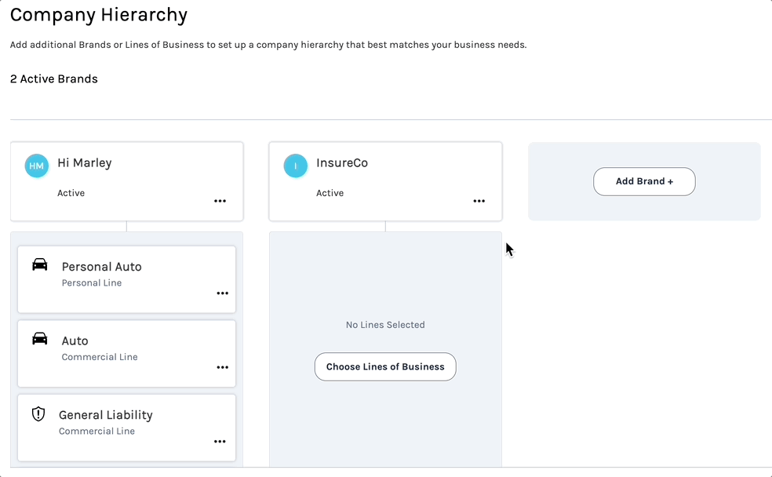Image resolution: width=772 pixels, height=477 pixels.
Task: Expand the Auto commercial line options menu
Action: tap(223, 367)
